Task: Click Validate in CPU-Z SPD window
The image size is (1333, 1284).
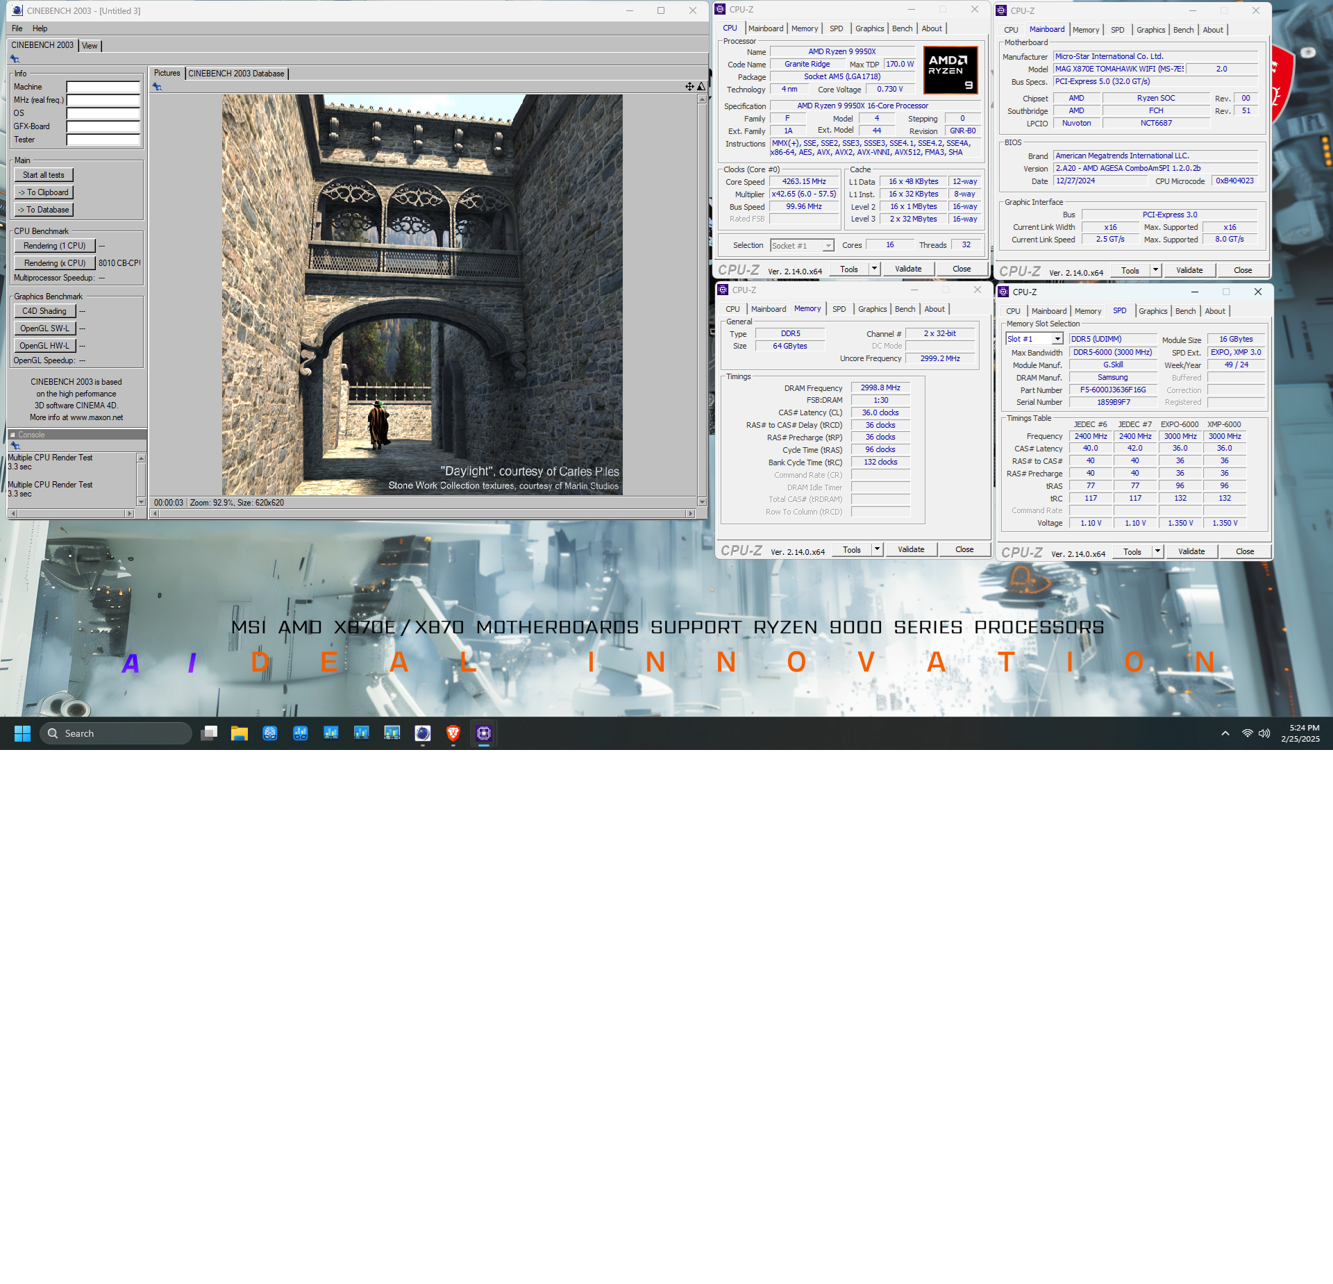Action: (1191, 551)
